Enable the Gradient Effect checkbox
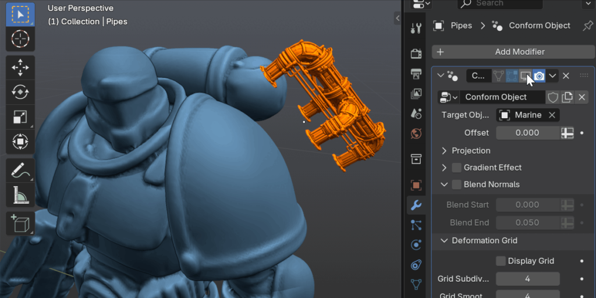 pos(457,168)
